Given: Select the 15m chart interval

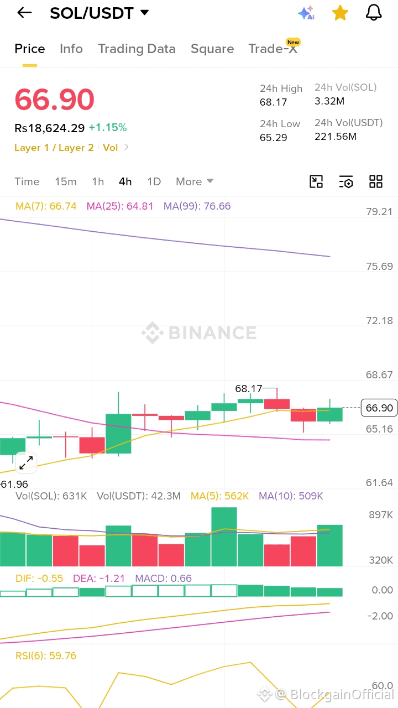Looking at the screenshot, I should pos(66,181).
